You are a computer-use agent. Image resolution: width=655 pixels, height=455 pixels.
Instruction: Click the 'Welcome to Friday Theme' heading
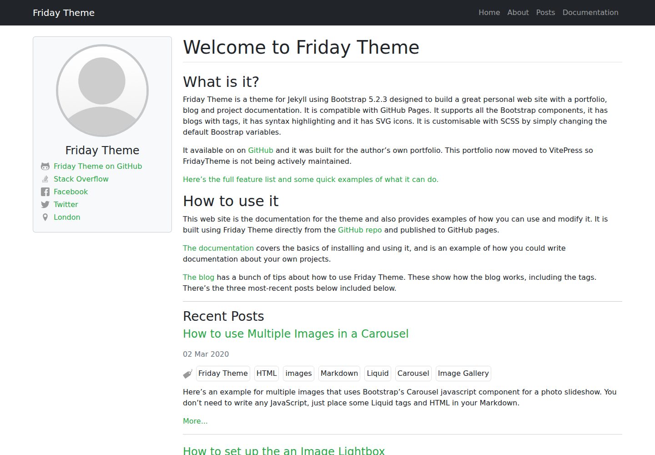tap(301, 47)
